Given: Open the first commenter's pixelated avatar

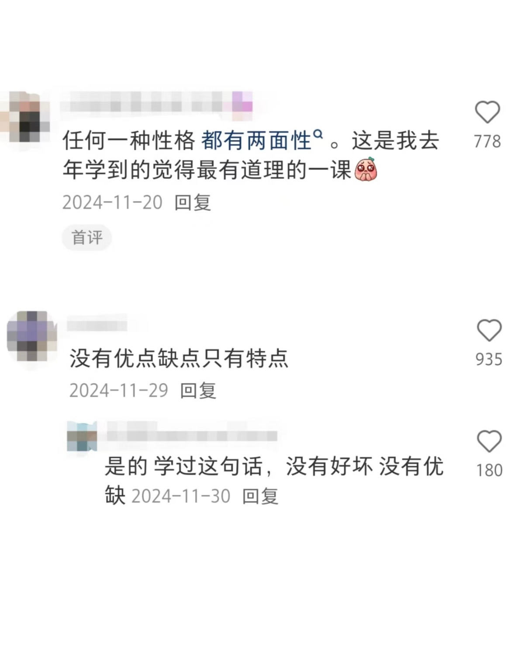Looking at the screenshot, I should 25,117.
